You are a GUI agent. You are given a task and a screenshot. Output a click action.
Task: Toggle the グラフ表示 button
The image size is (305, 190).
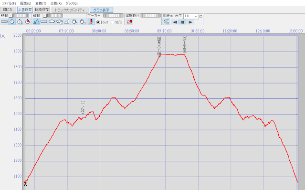(101, 10)
